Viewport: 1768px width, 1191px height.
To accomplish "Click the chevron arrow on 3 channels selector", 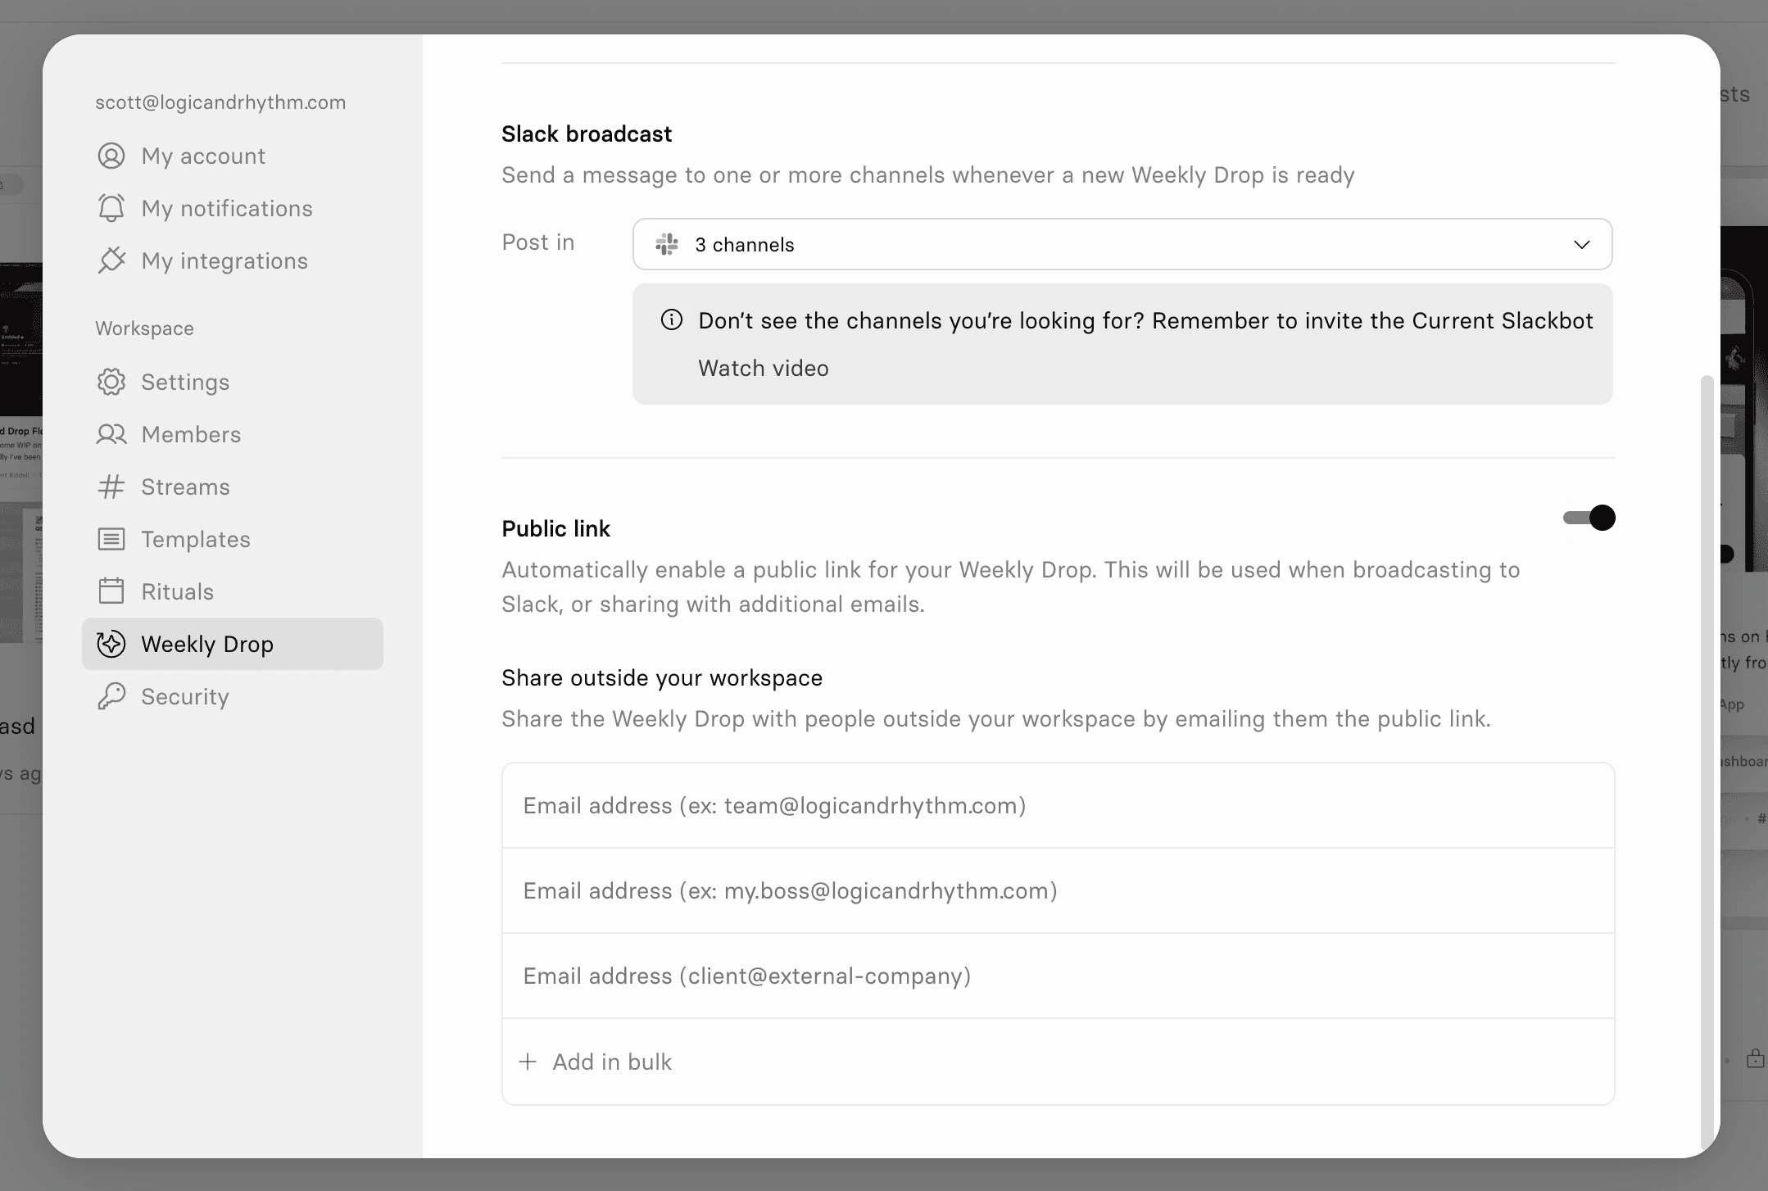I will click(x=1581, y=244).
